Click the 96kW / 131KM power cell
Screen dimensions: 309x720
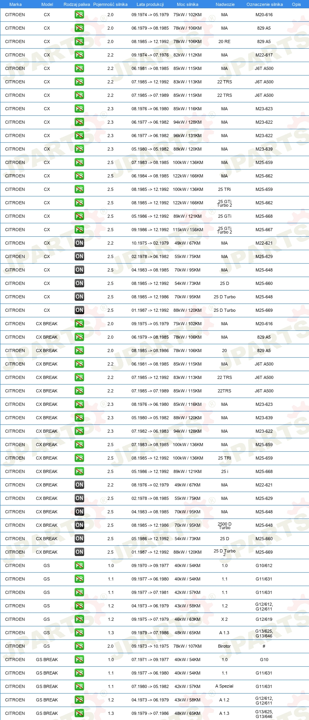pyautogui.click(x=188, y=136)
